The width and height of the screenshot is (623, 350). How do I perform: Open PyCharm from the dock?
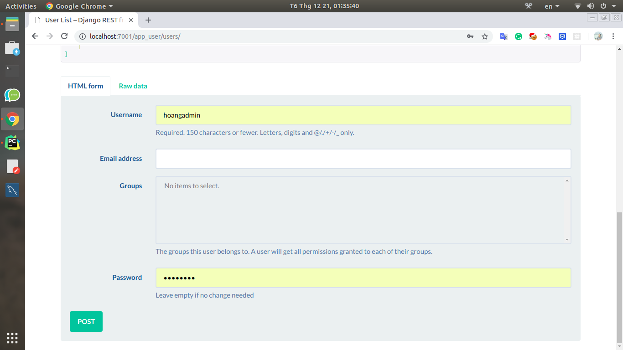tap(12, 143)
